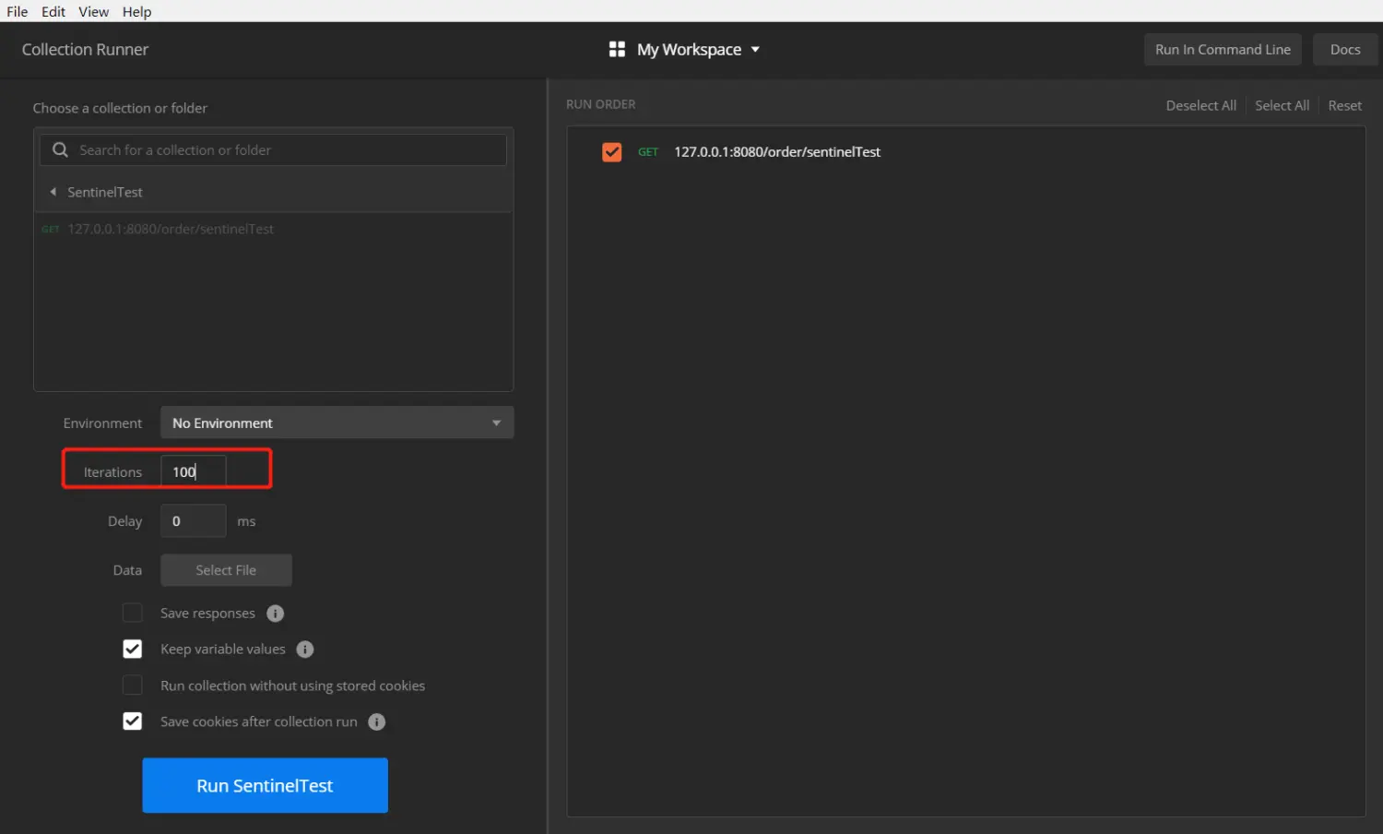Open the My Workspace dropdown arrow
1383x834 pixels.
(755, 50)
